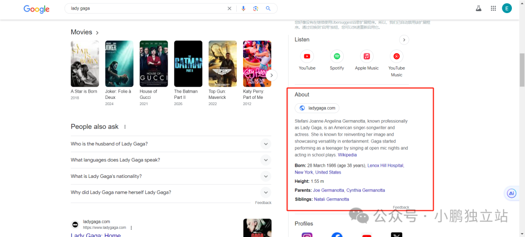Open A Star is Born poster
This screenshot has width=525, height=237.
pos(85,64)
